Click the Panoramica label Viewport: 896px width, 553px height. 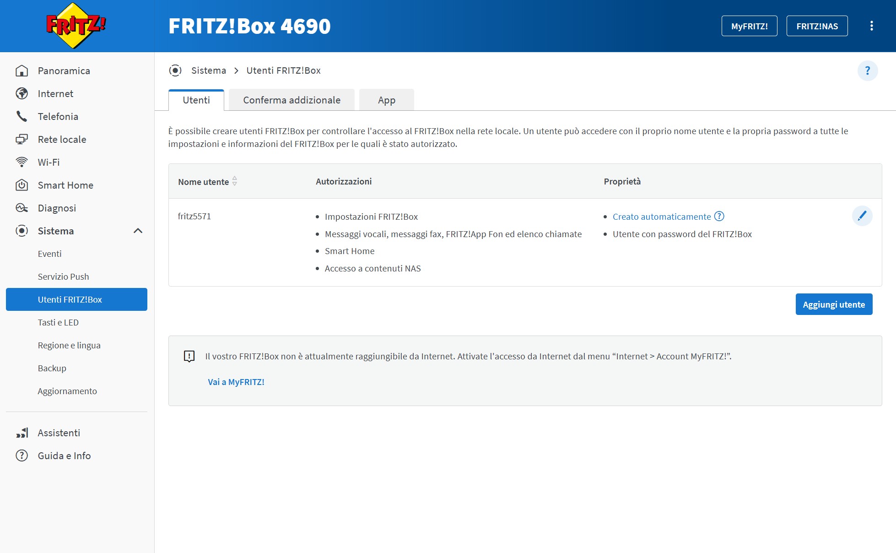(64, 70)
